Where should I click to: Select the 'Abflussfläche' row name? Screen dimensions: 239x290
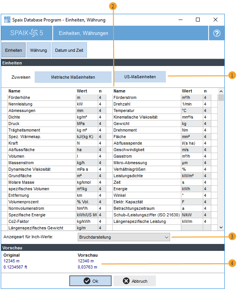(x=21, y=150)
